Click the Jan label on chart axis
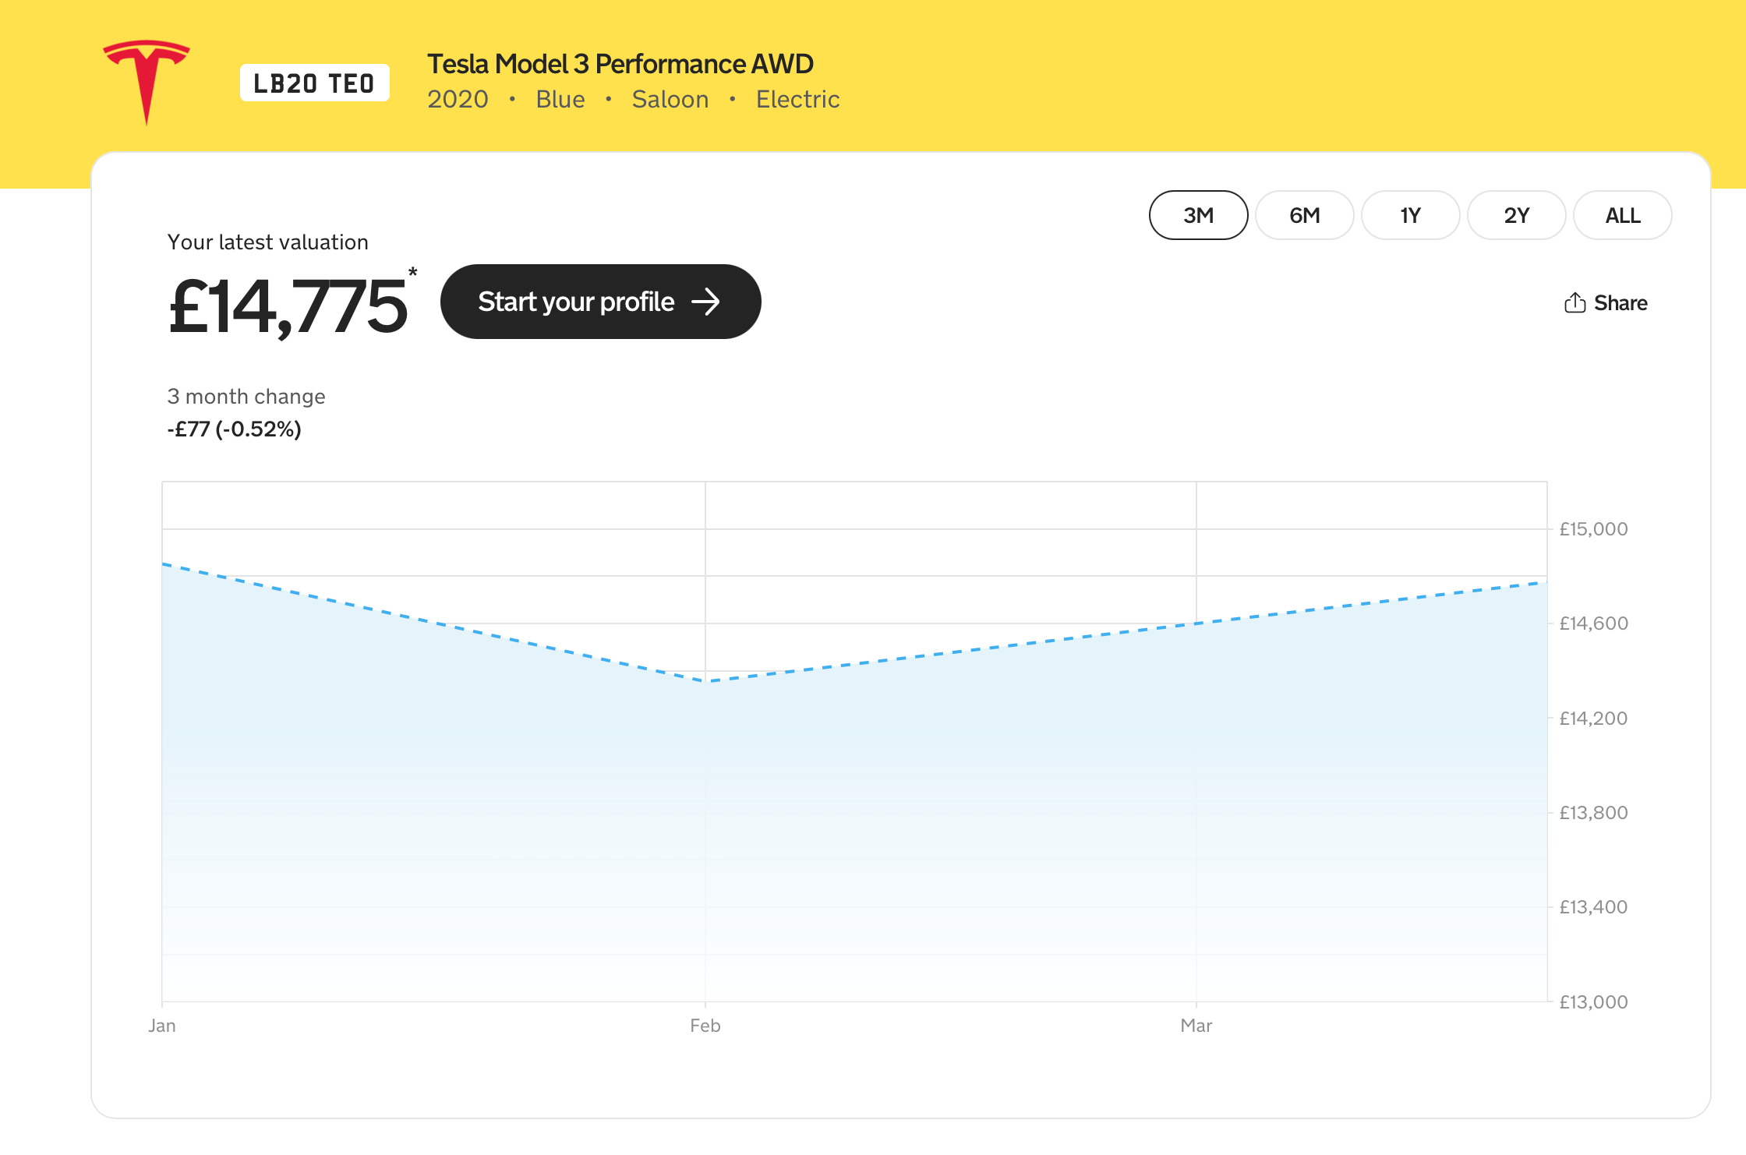Image resolution: width=1746 pixels, height=1155 pixels. pyautogui.click(x=162, y=1026)
